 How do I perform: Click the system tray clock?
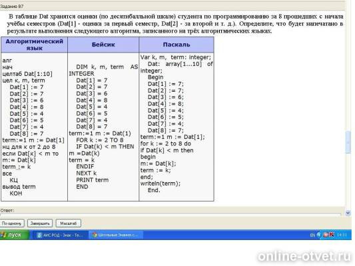pos(342,235)
